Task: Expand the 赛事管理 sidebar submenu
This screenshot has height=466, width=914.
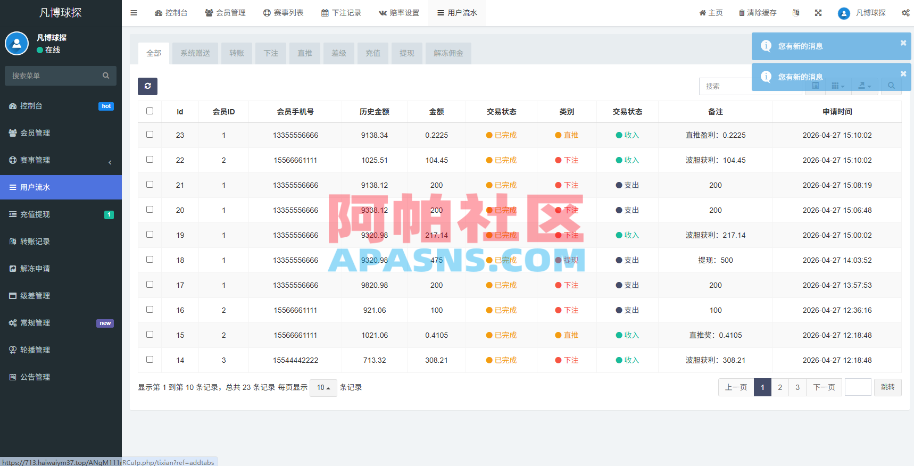Action: [x=61, y=160]
